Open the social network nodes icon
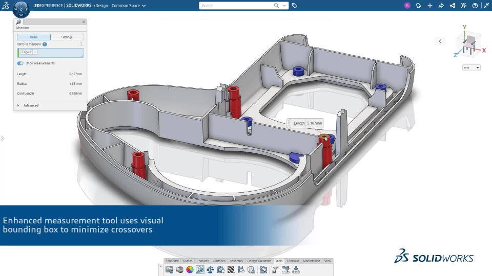The height and width of the screenshot is (276, 492). point(453,6)
